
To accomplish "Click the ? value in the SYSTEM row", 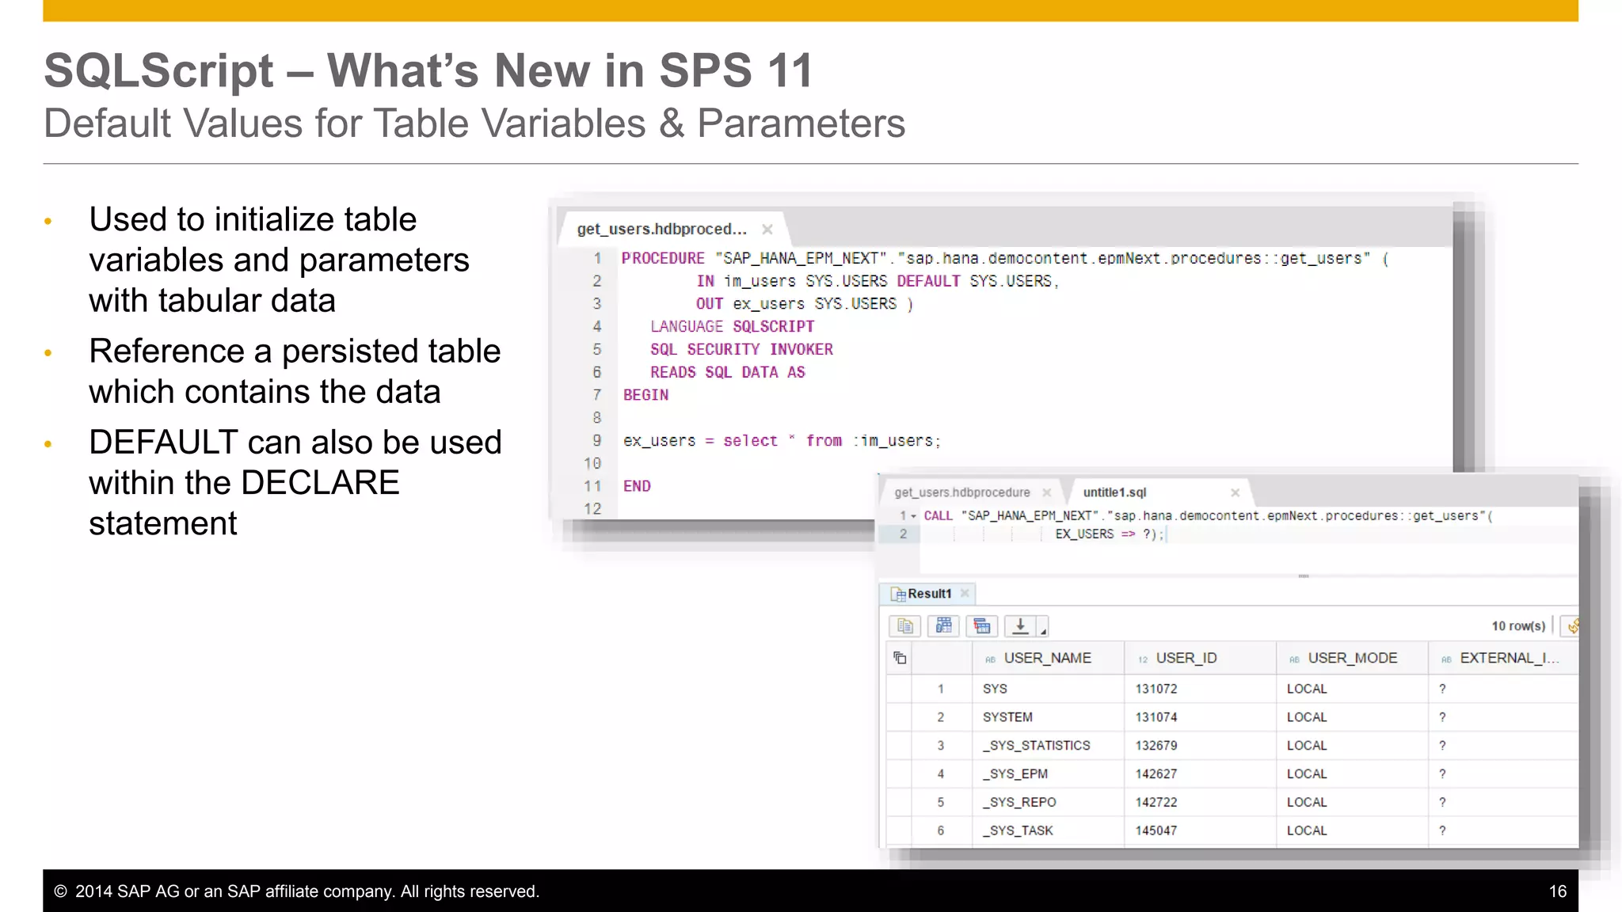I will click(1442, 717).
